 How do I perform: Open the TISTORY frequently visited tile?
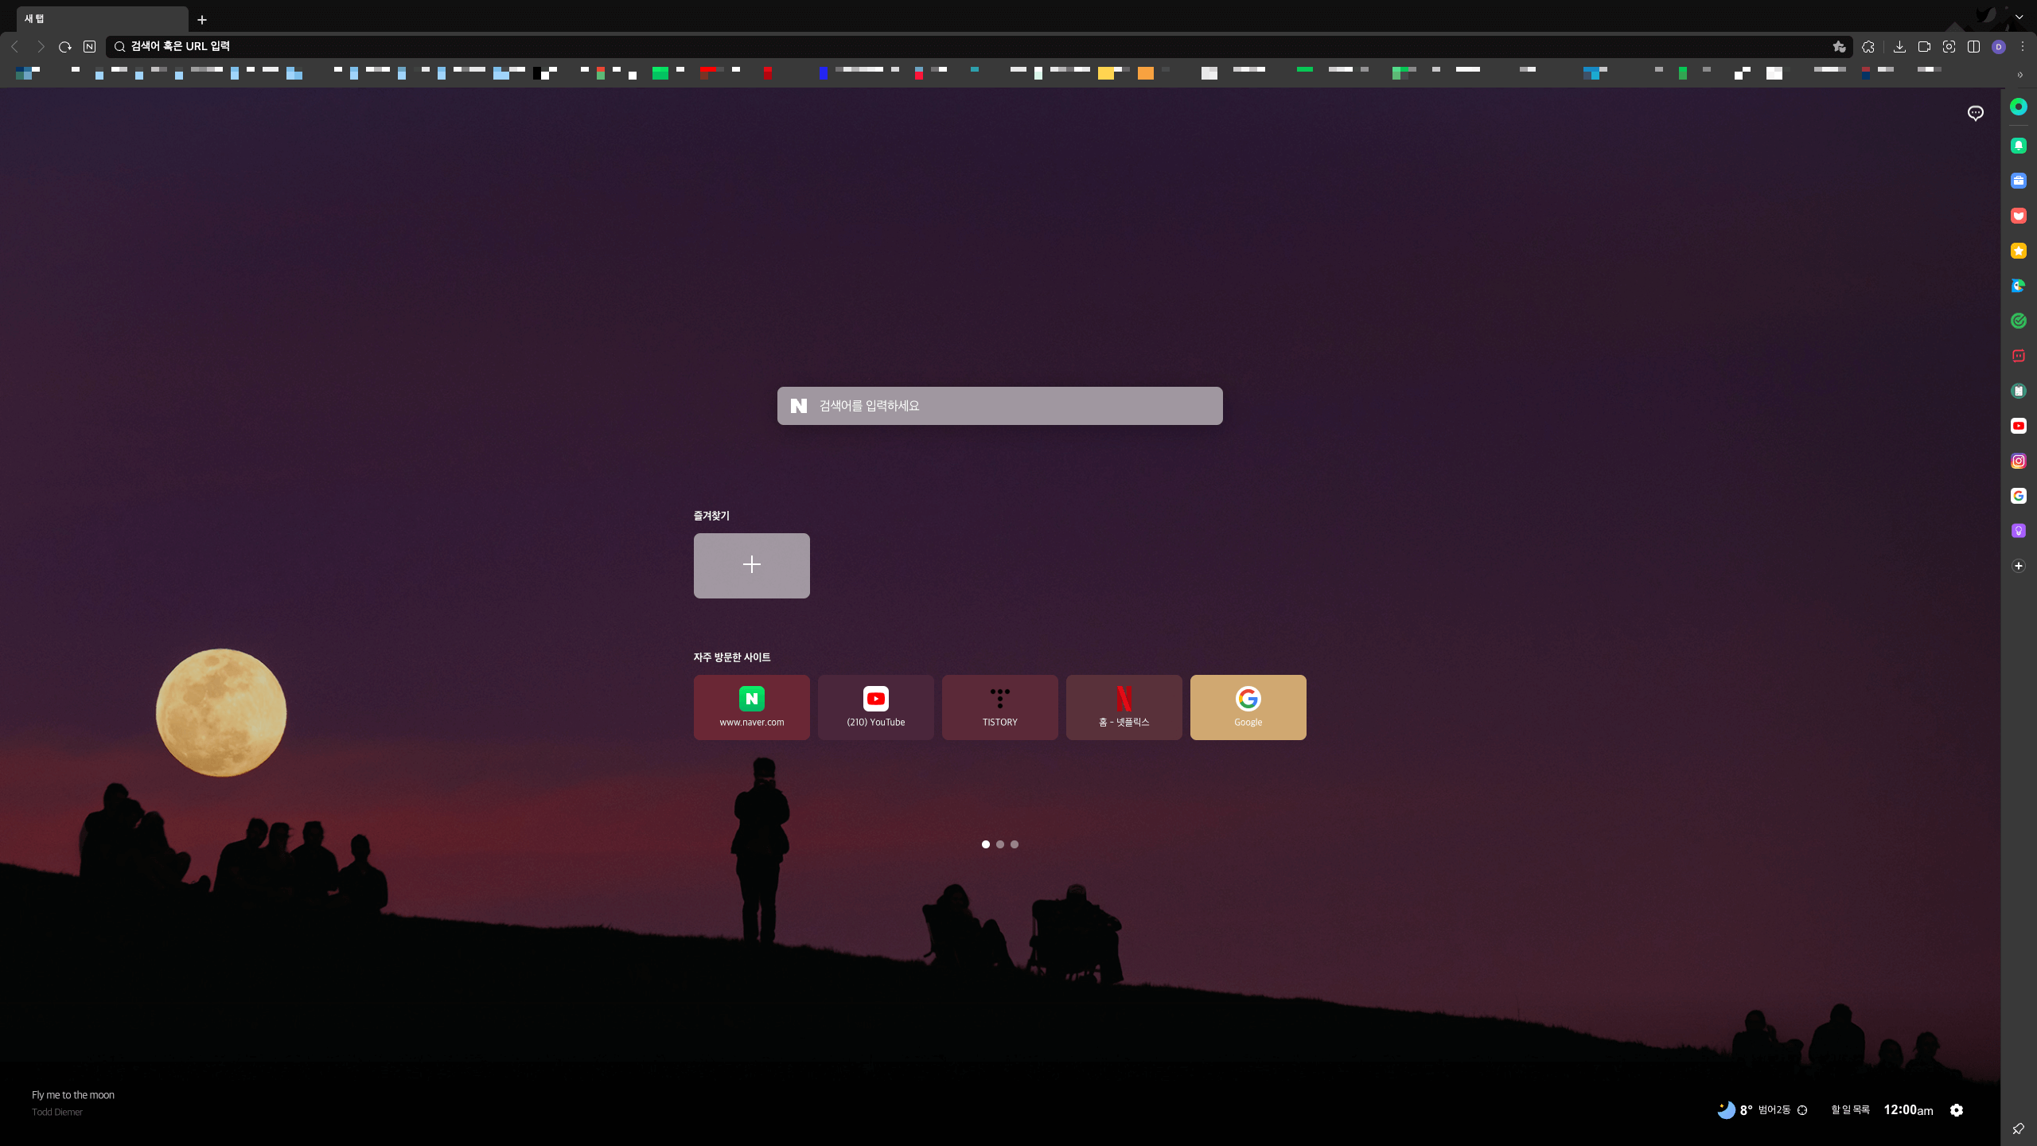coord(999,707)
